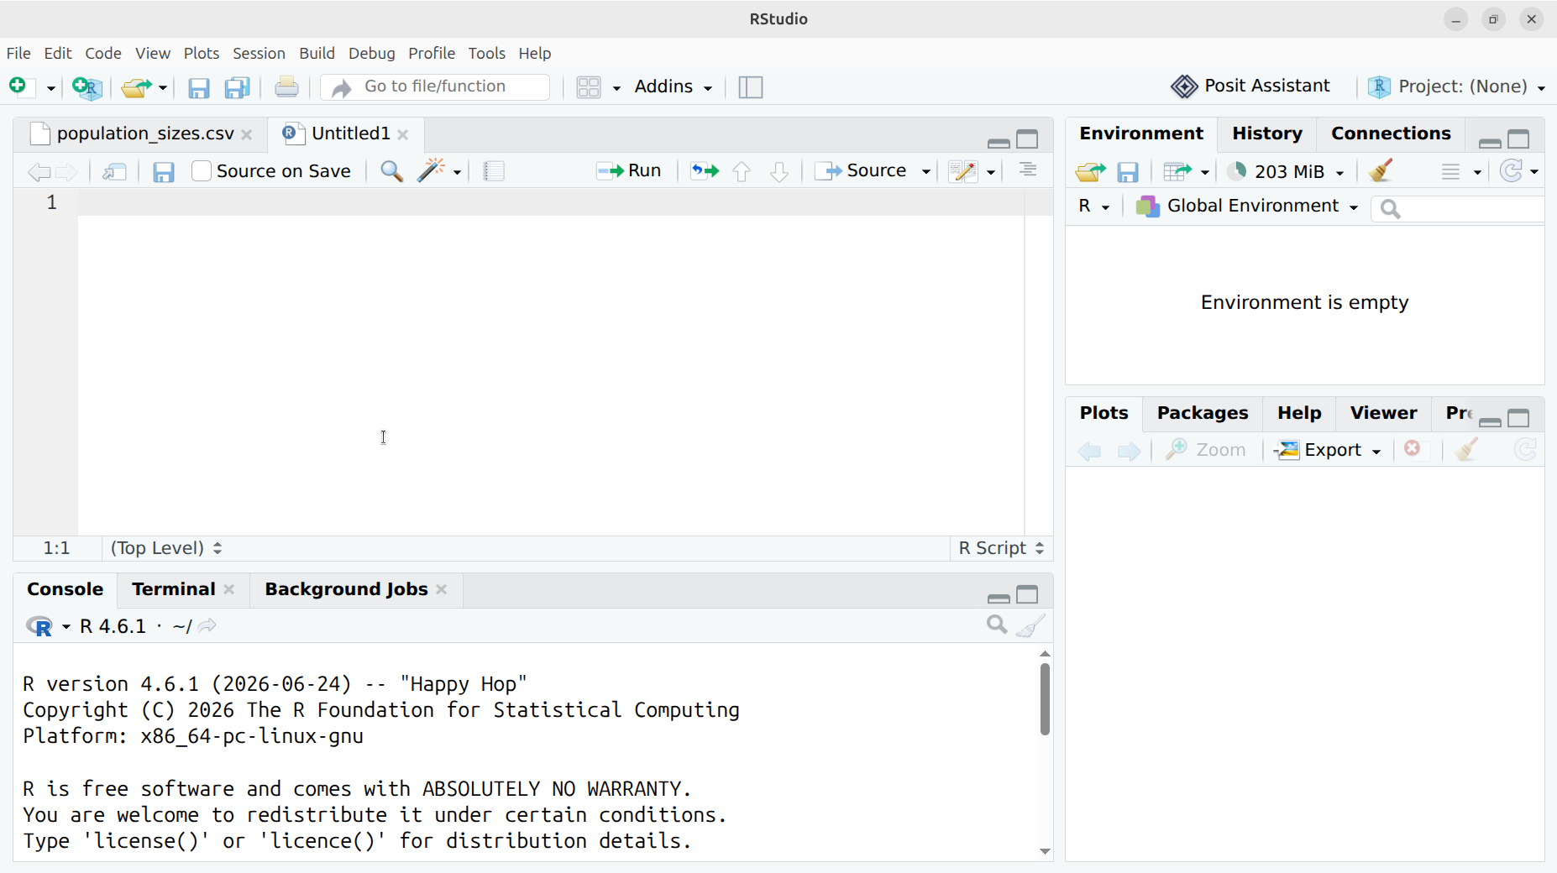Click the Find/Replace magnifier in editor
Viewport: 1557px width, 873px height.
pyautogui.click(x=391, y=171)
